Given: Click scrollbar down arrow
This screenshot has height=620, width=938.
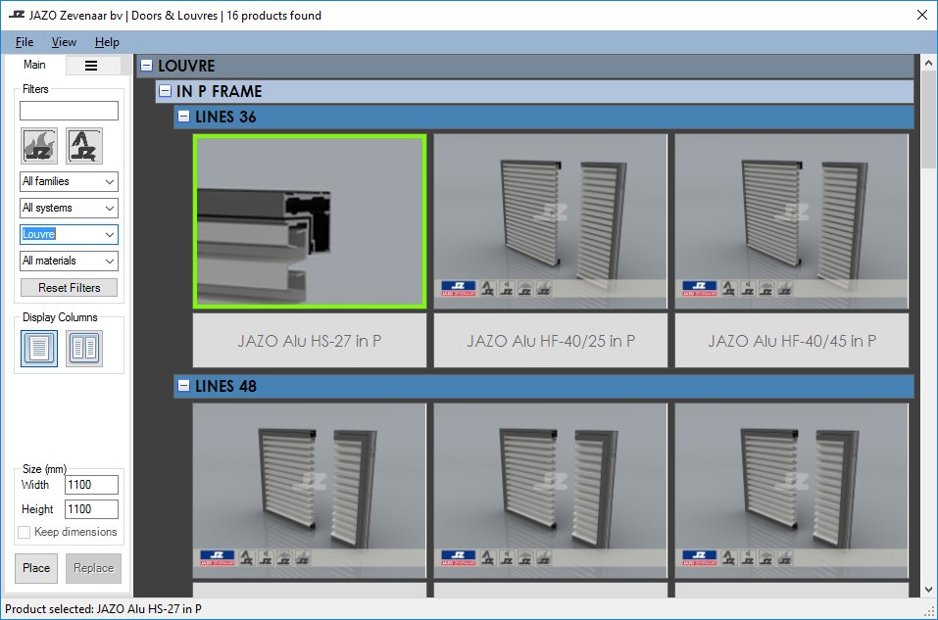Looking at the screenshot, I should click(x=928, y=590).
